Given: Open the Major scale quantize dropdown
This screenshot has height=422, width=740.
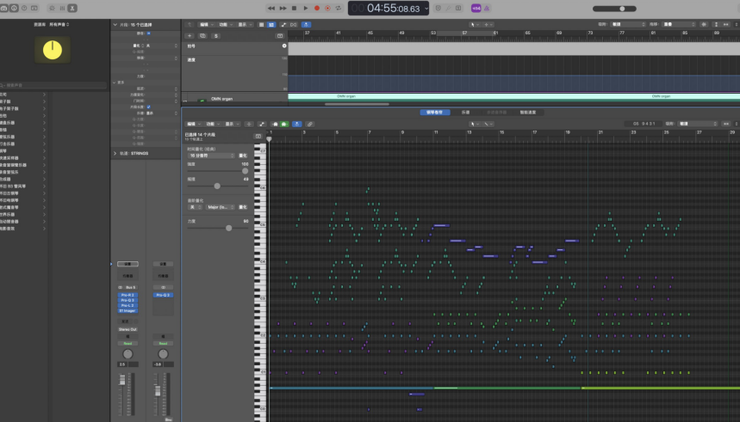Looking at the screenshot, I should coord(218,206).
